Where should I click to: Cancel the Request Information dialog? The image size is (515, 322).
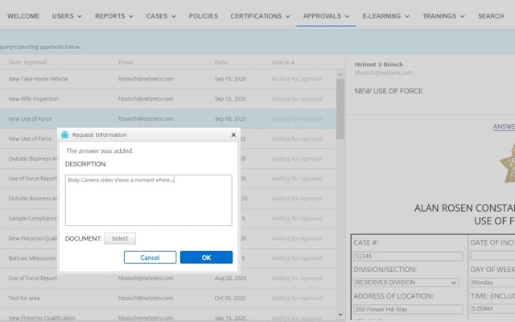[x=150, y=258]
